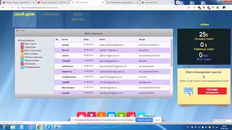Click red wallet dock icon
This screenshot has height=130, width=232.
(x=81, y=115)
